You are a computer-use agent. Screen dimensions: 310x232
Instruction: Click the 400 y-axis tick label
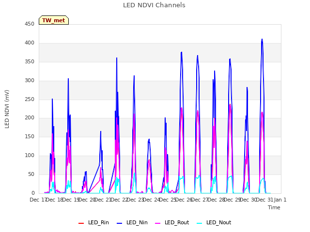30,43
